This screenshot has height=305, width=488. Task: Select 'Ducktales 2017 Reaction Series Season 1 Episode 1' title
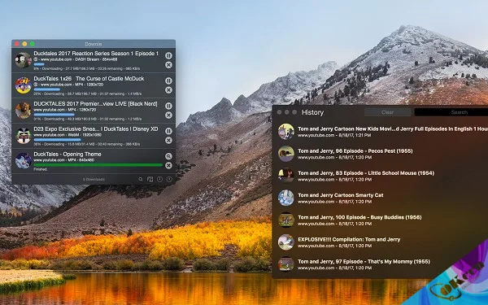coord(96,54)
